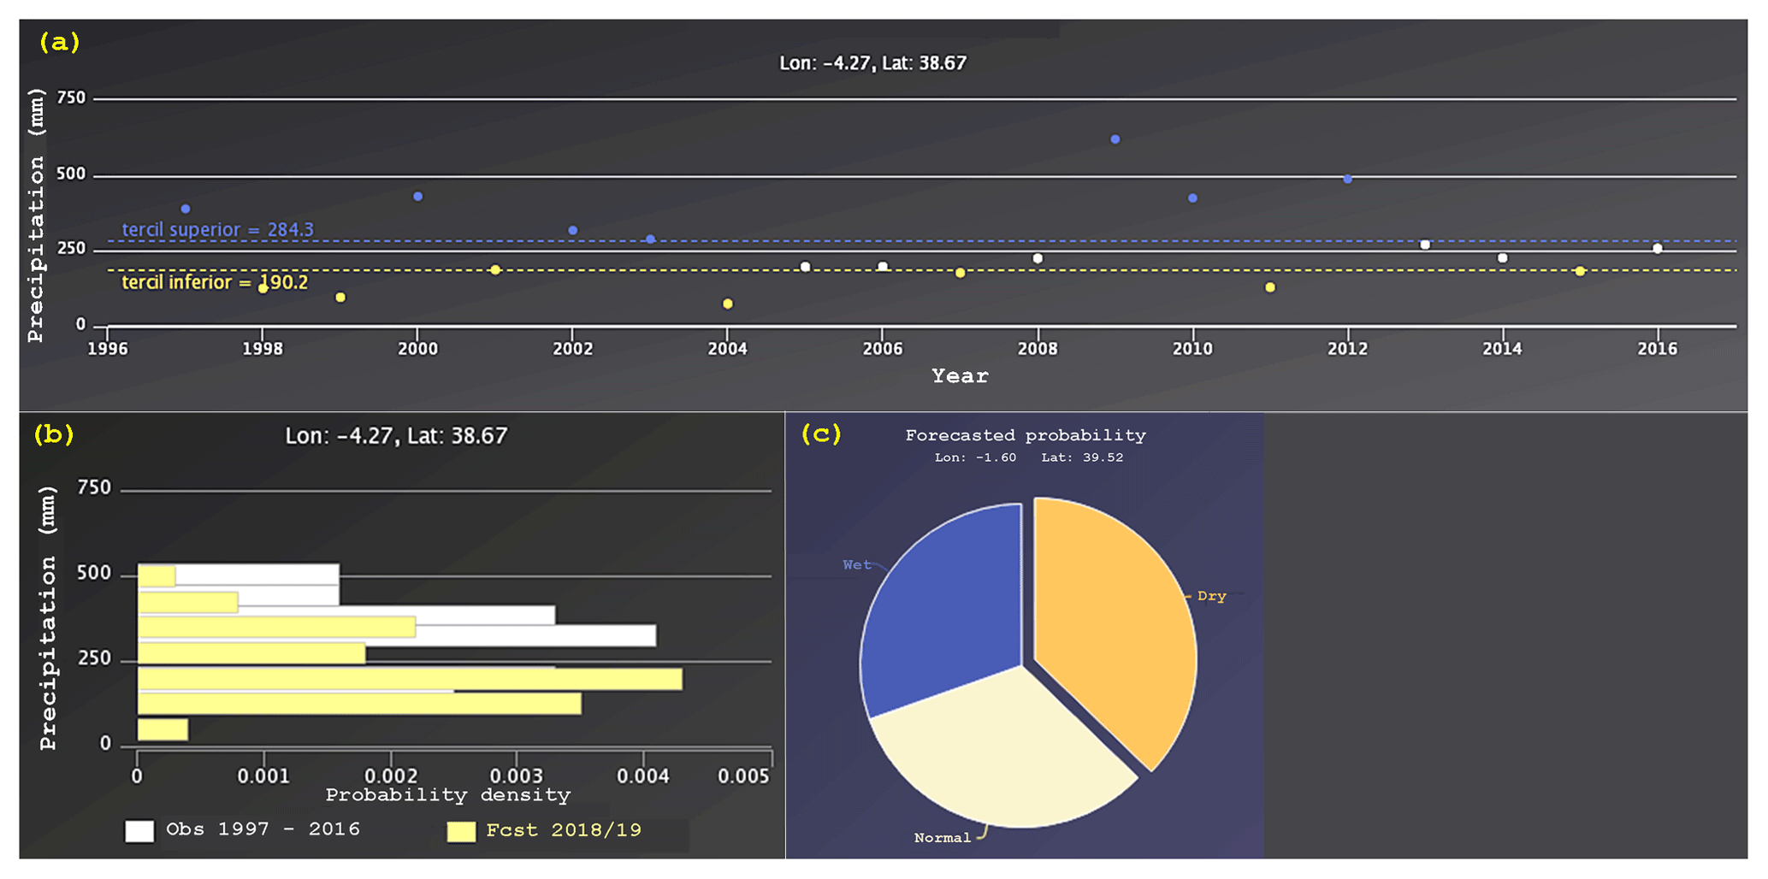Click the 'tercil superior = 284.3' label
Viewport: 1768px width, 879px height.
(x=217, y=229)
